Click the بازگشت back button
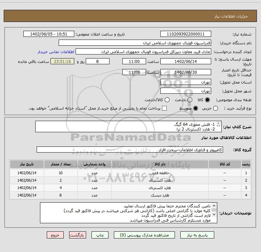The width and height of the screenshot is (261, 252). (x=78, y=235)
